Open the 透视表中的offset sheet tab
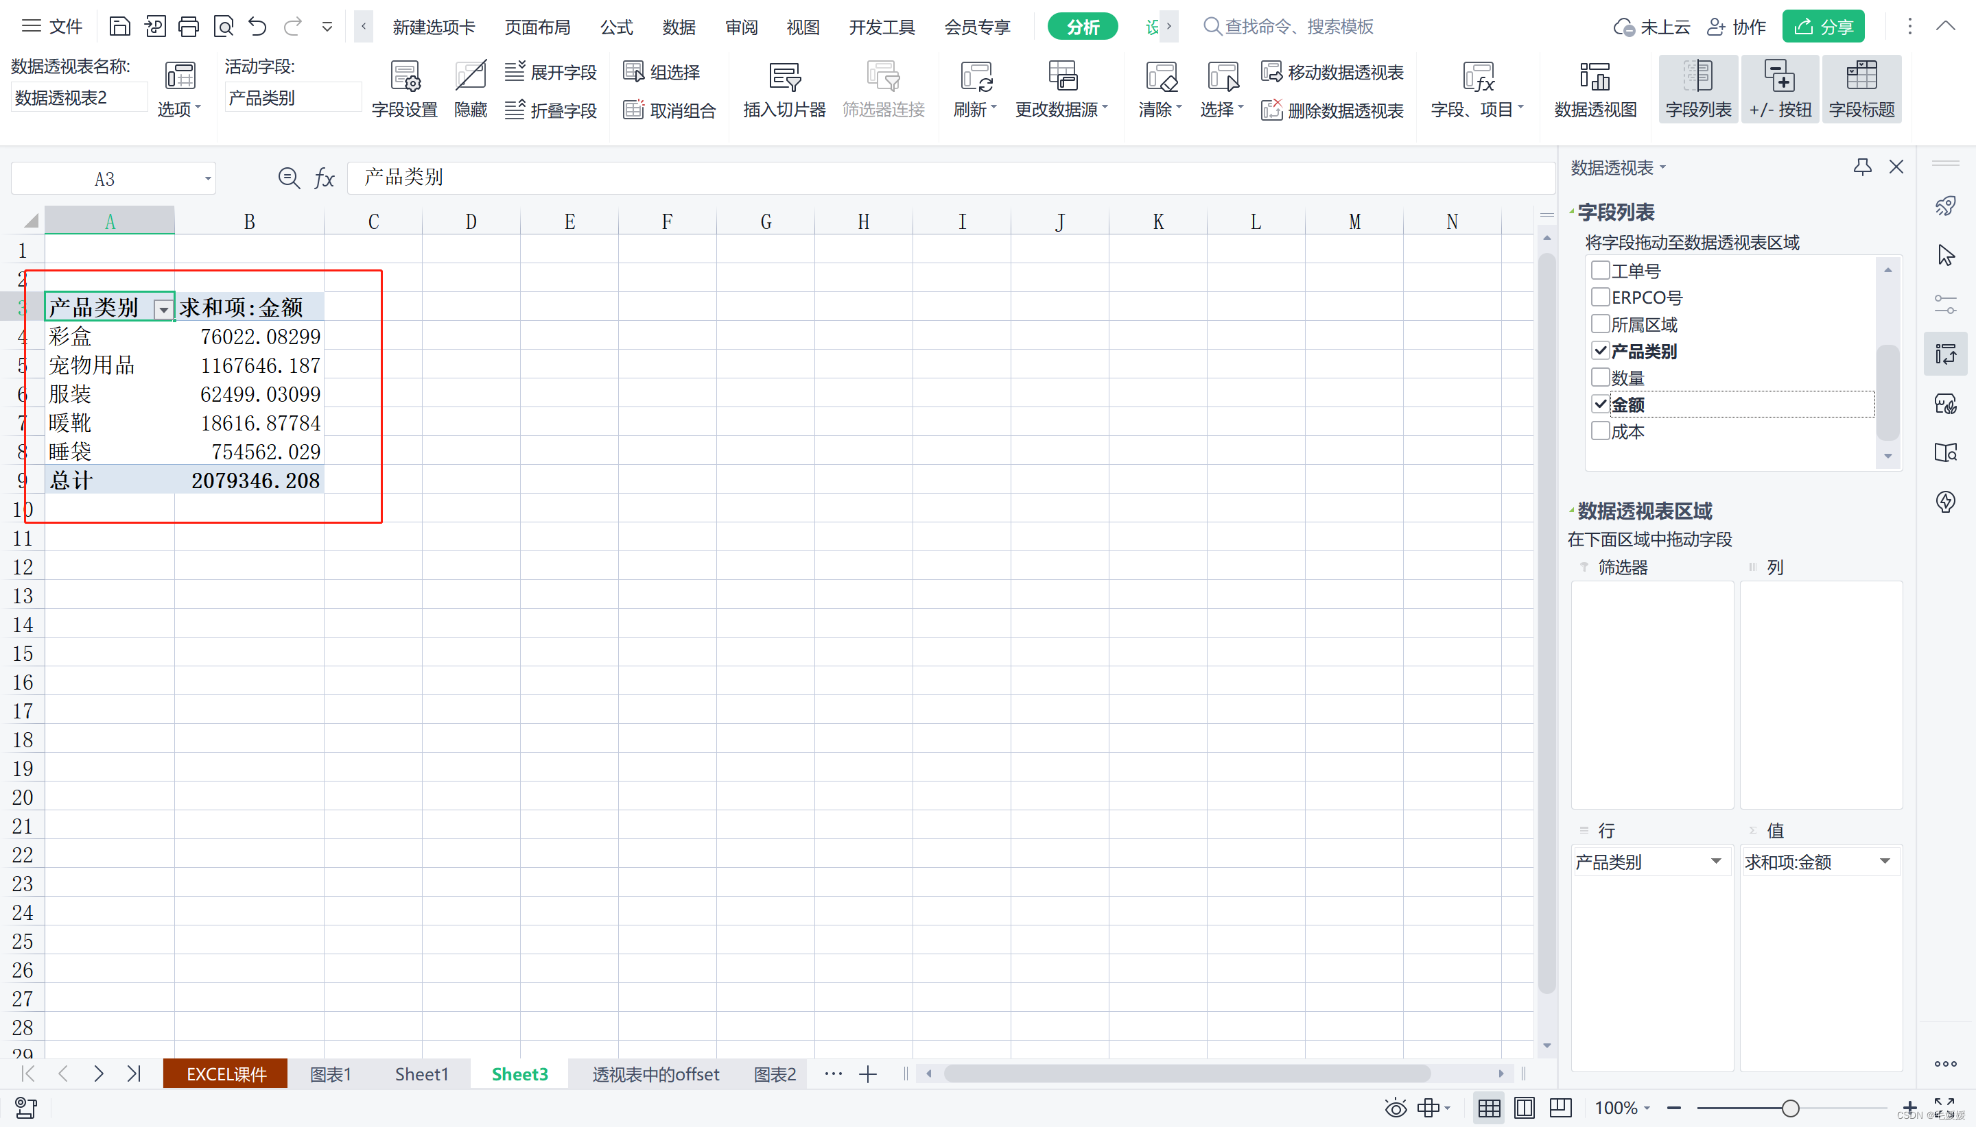 (655, 1074)
